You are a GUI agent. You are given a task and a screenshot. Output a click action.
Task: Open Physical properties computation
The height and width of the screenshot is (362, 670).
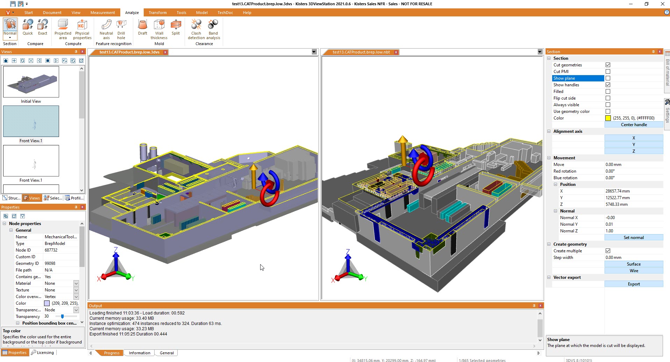coord(82,29)
